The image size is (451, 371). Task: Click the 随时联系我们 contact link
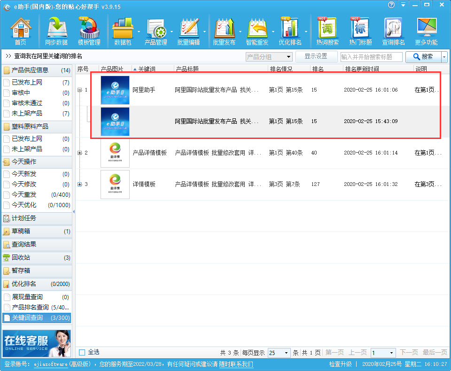[236, 364]
